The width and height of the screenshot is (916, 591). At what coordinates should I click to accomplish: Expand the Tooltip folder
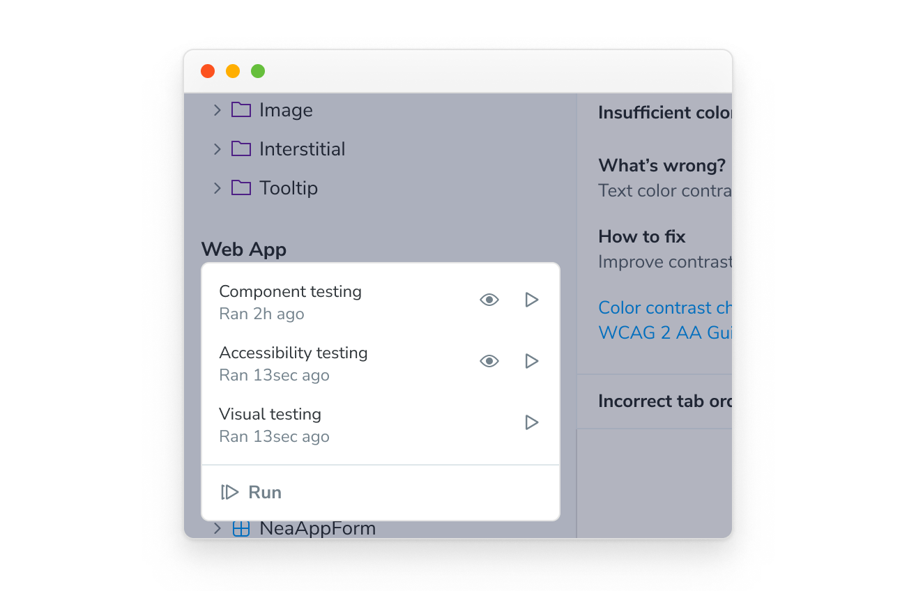pos(217,187)
